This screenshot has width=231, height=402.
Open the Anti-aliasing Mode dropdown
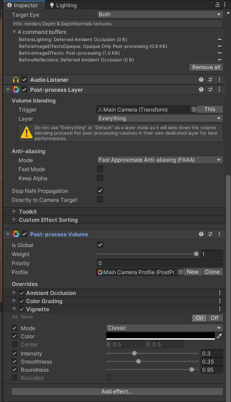tap(160, 160)
